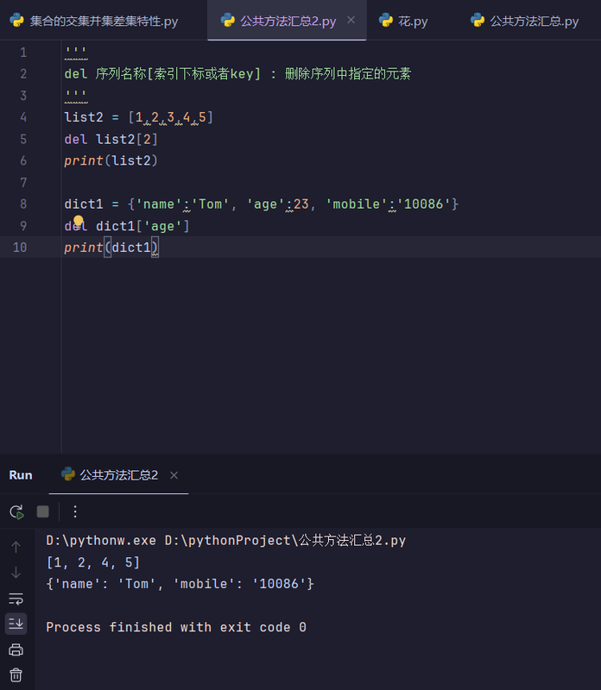The image size is (601, 690).
Task: Click the closing ''' docstring quotes on line 3
Action: (x=76, y=96)
